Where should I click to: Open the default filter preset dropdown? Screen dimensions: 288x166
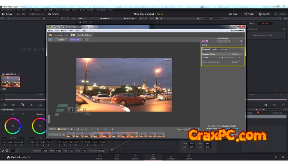coord(222,45)
